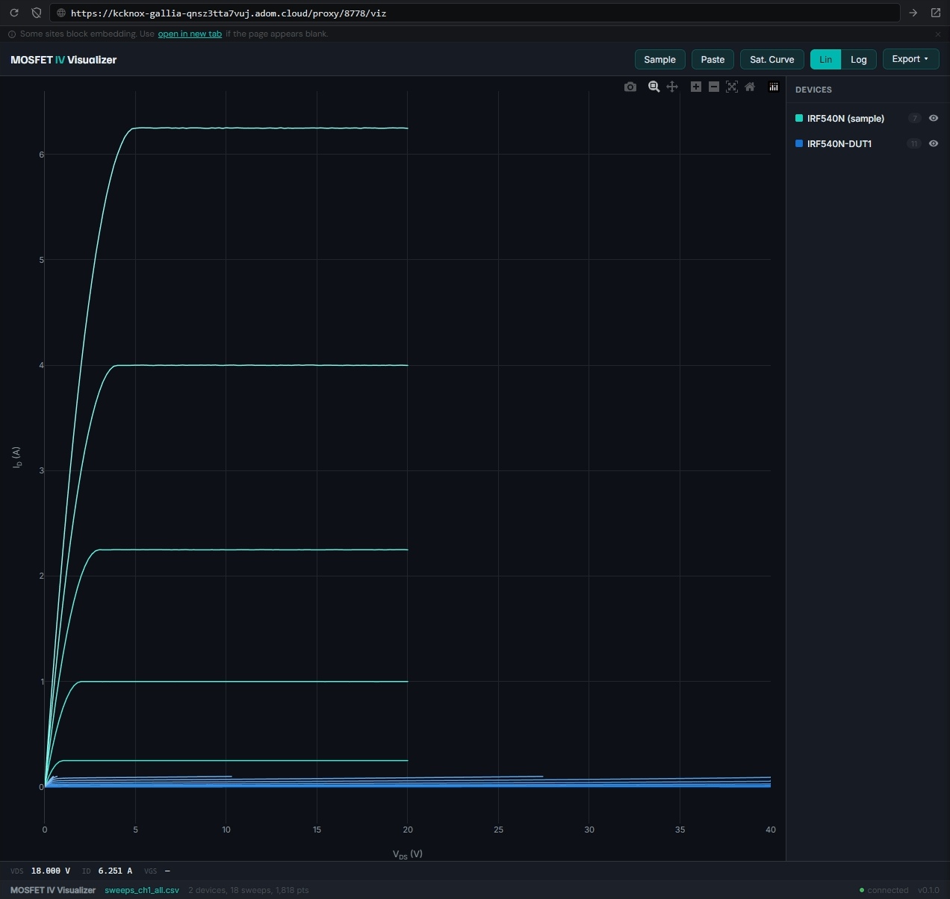The image size is (950, 899).
Task: Download plot as PNG camera icon
Action: point(630,87)
